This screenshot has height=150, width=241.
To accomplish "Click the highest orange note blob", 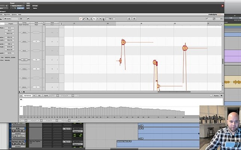I will [x=124, y=42].
